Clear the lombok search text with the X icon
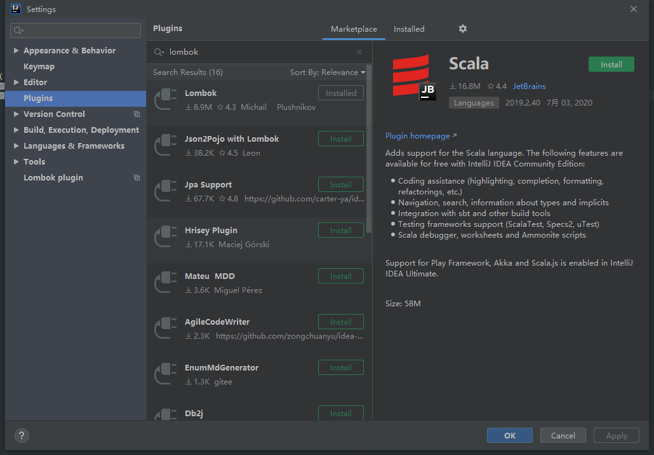Viewport: 654px width, 455px height. point(359,52)
